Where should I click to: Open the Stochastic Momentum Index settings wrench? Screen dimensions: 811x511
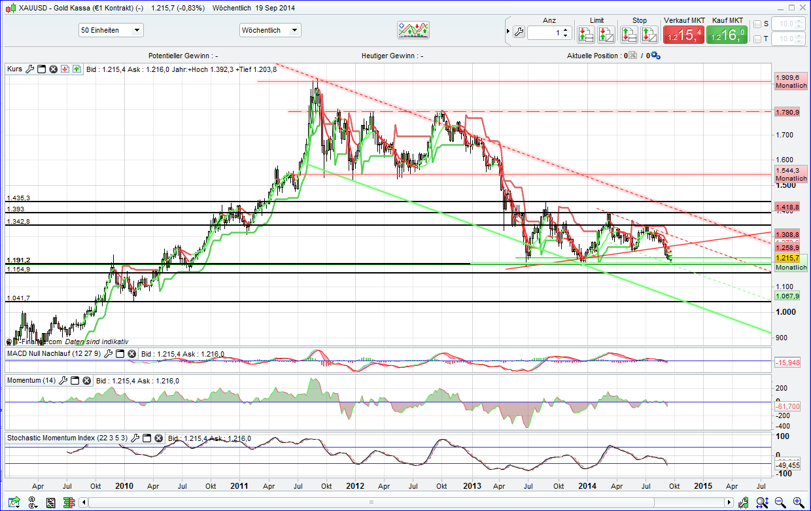[x=135, y=438]
